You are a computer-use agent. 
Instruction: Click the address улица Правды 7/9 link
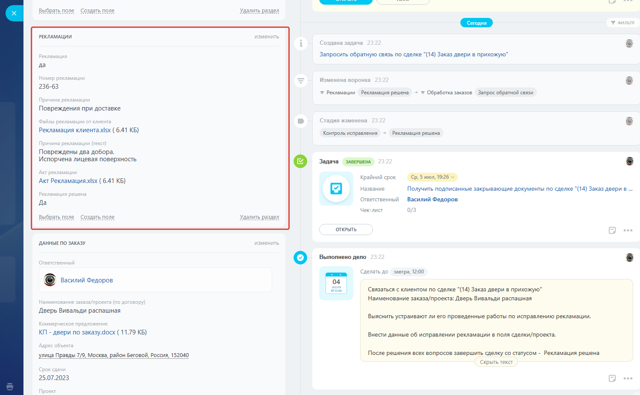tap(114, 355)
